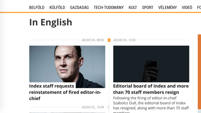The image size is (201, 113).
Task: Select the TECH-TUDOMÁNY navigation item
Action: (x=109, y=8)
